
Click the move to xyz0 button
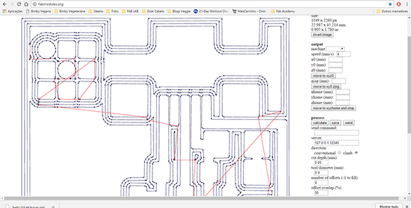click(324, 75)
